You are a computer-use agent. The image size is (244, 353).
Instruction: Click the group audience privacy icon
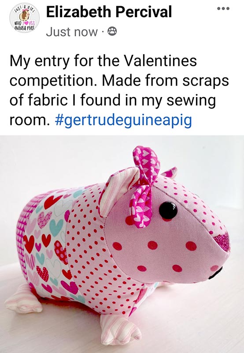point(112,31)
